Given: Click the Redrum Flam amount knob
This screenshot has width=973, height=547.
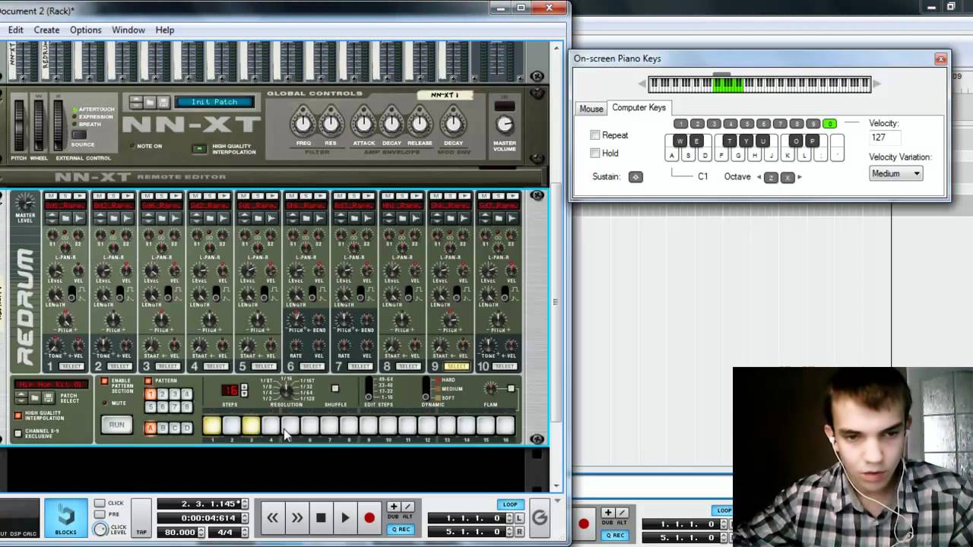Looking at the screenshot, I should [x=491, y=389].
